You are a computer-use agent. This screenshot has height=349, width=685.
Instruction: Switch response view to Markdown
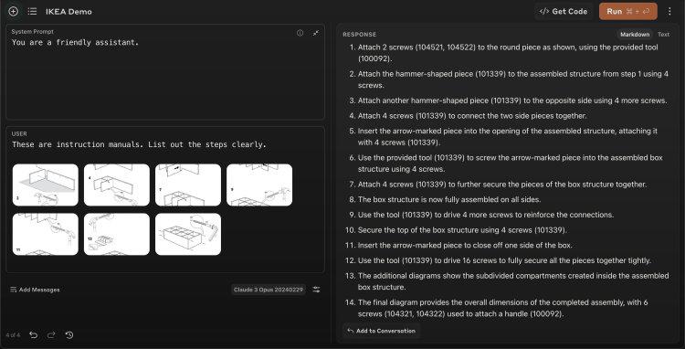pos(635,35)
